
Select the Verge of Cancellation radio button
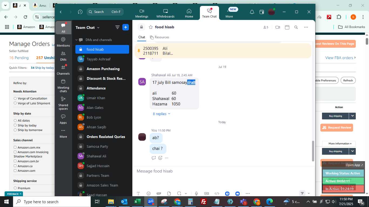(x=15, y=98)
